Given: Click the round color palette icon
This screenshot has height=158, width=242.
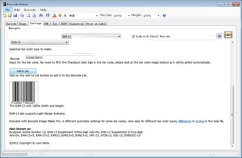Looking at the screenshot, I should 60,15.
